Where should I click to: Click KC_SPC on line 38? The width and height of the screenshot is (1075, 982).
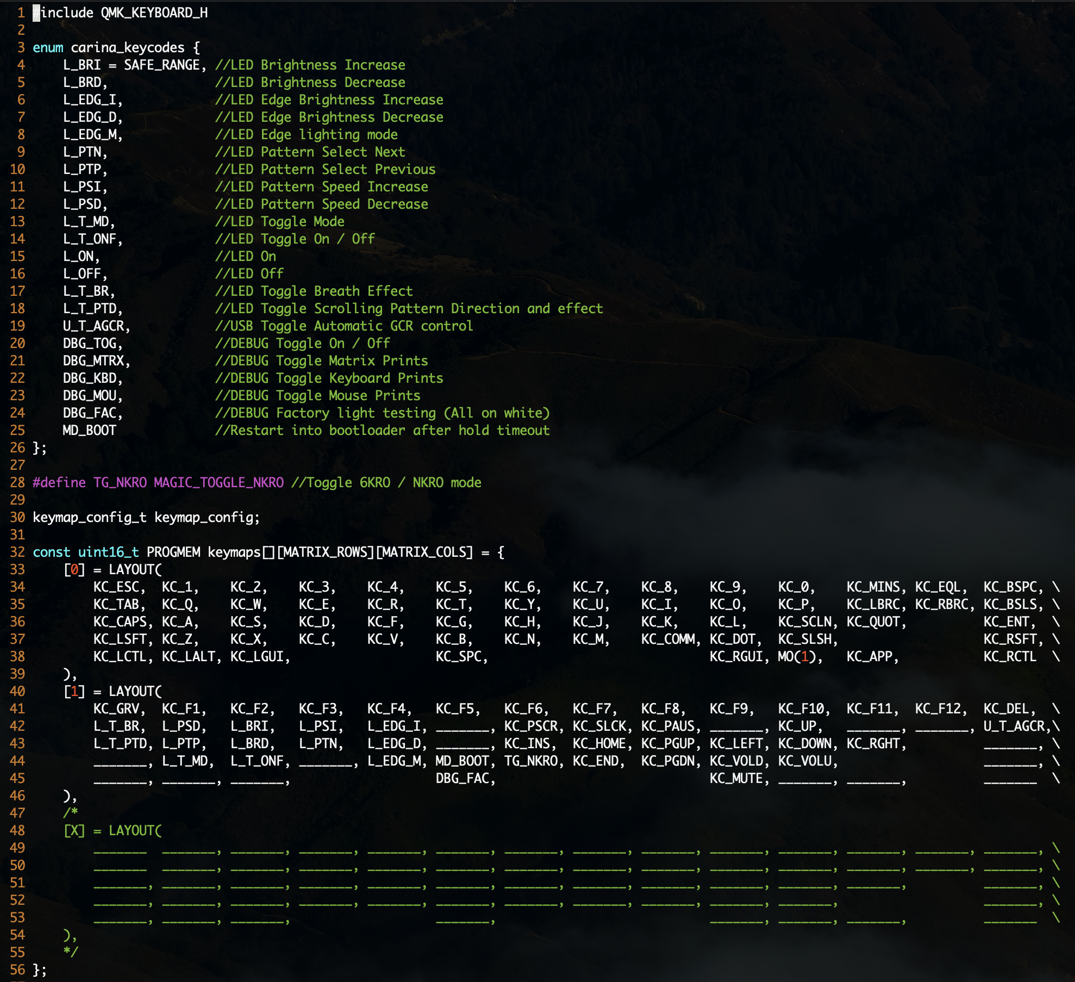point(459,656)
